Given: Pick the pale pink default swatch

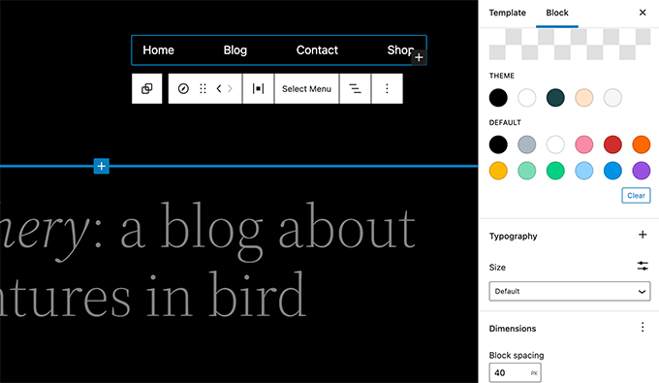Looking at the screenshot, I should pos(583,144).
